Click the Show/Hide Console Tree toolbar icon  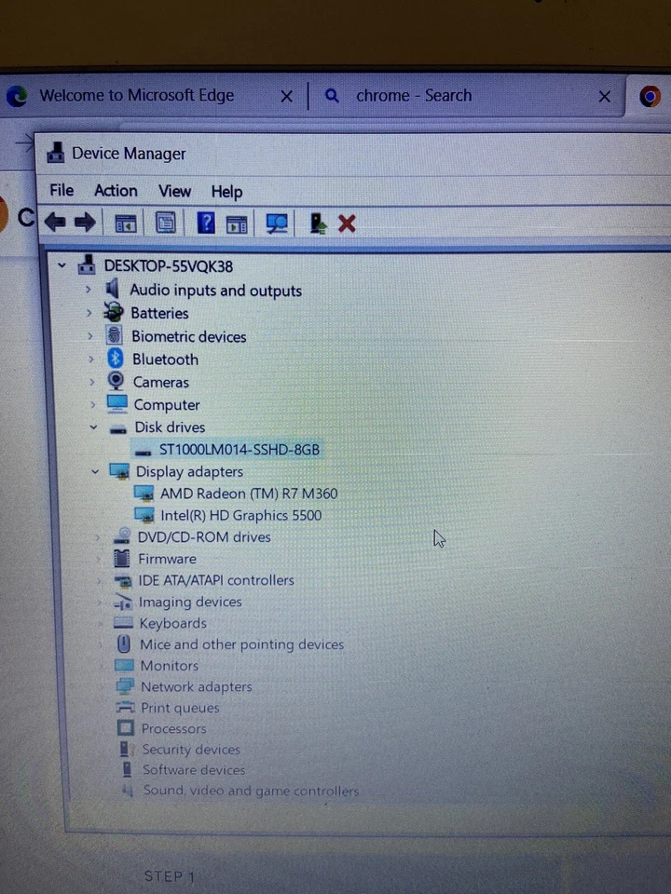coord(126,223)
